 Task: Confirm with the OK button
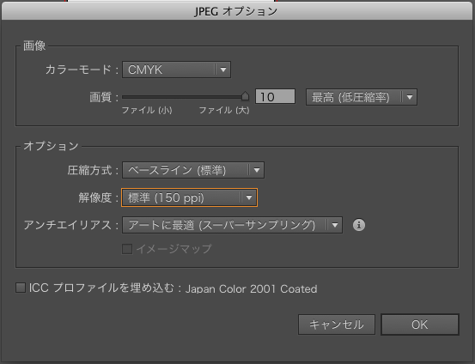point(420,325)
